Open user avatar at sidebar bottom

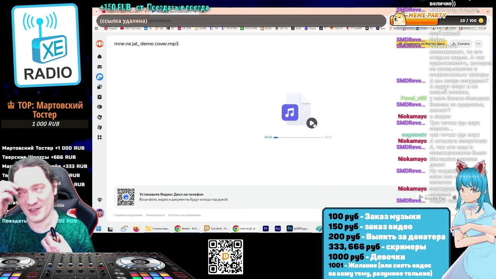coord(100,213)
